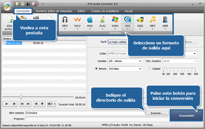Image resolution: width=205 pixels, height=129 pixels.
Task: Pick the M4A Apple format icon
Action: 90,21
